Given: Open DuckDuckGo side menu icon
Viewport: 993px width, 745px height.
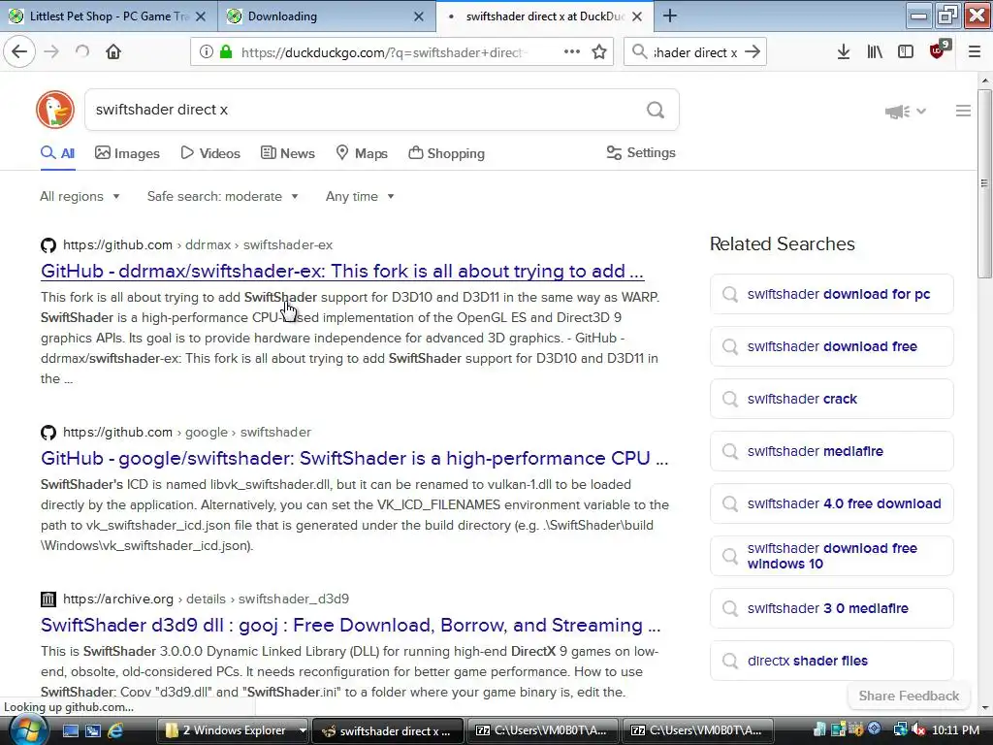Looking at the screenshot, I should [x=963, y=111].
